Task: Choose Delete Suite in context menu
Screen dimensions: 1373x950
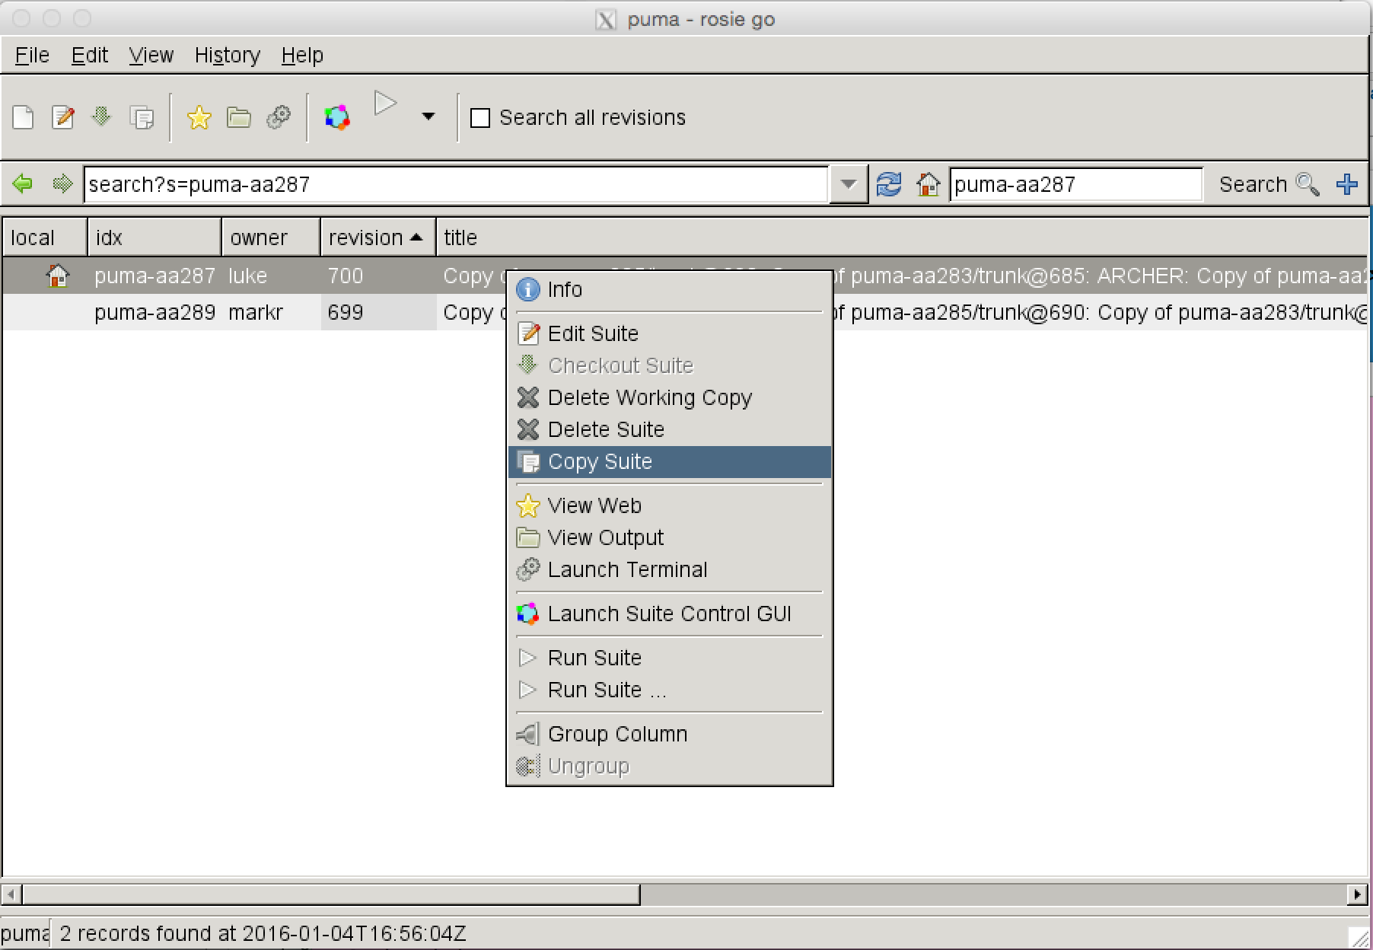Action: pos(670,429)
